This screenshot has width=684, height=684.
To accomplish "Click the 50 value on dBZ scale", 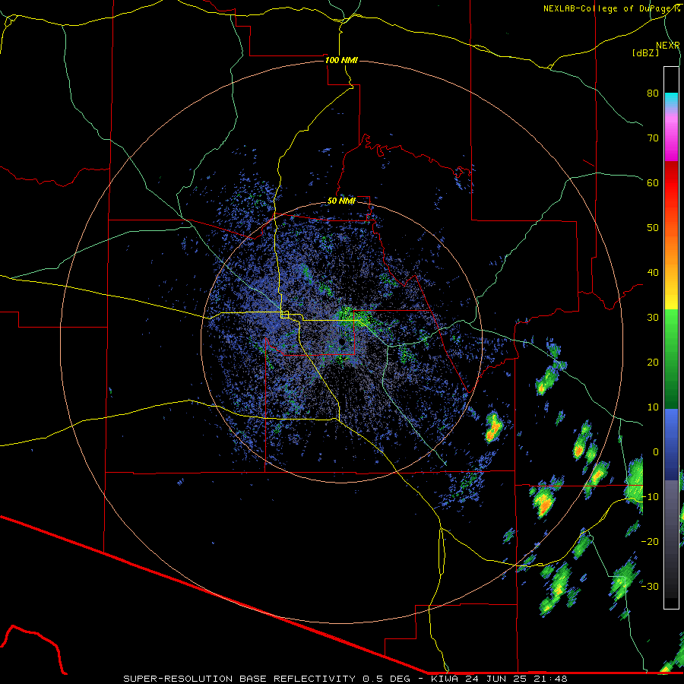I will coord(653,228).
